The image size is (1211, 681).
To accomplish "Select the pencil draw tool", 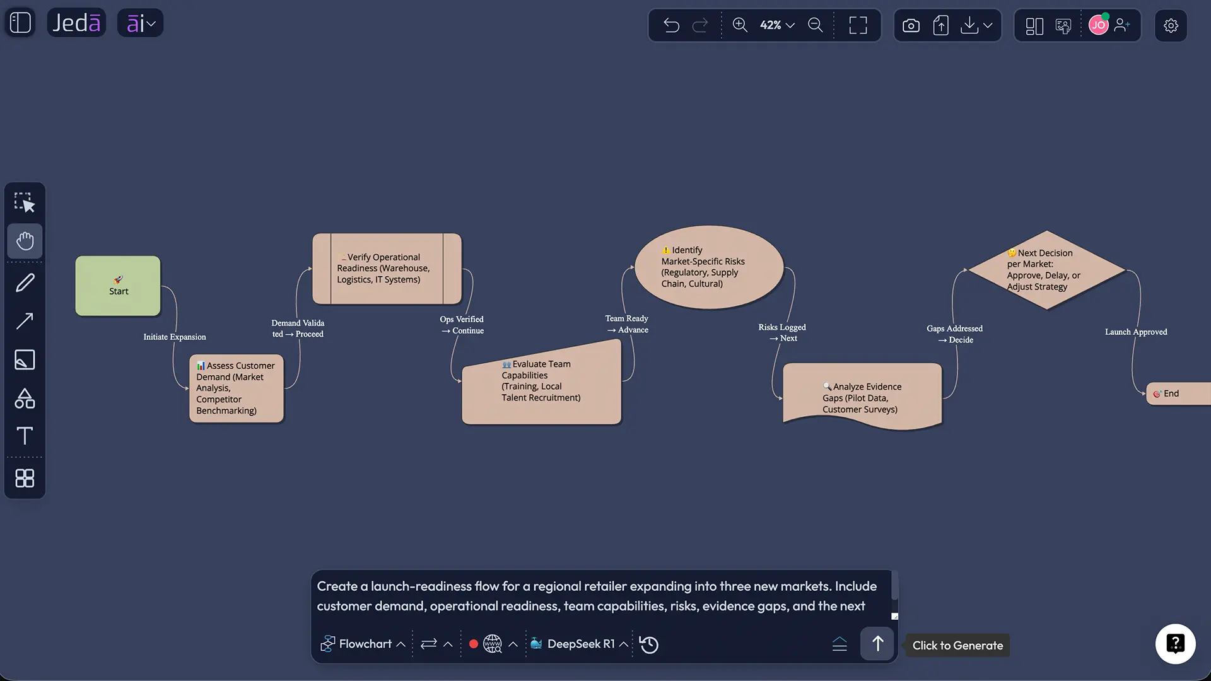I will 25,282.
